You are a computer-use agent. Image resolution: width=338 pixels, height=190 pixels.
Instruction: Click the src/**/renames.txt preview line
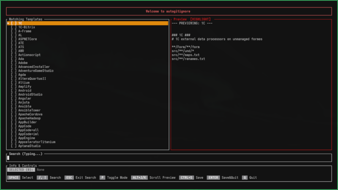point(188,59)
